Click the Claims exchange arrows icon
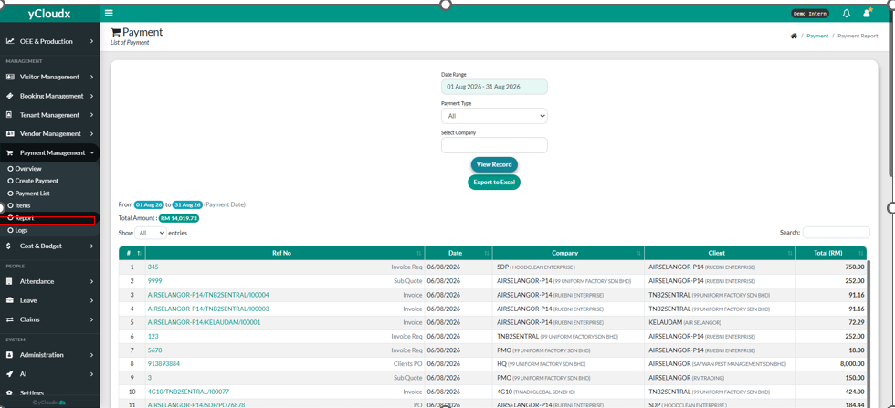This screenshot has width=895, height=408. click(10, 319)
